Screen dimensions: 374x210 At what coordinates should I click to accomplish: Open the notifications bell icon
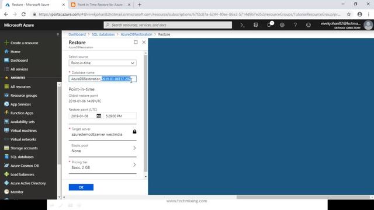(269, 25)
